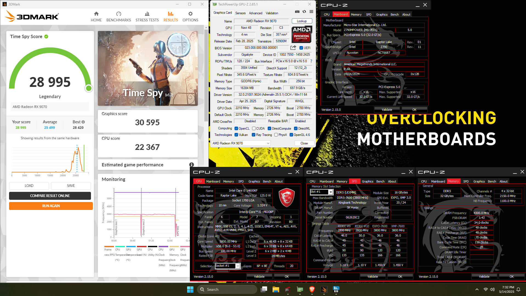Click COMPARE RESULT ONLINE in 3DMark

[x=50, y=196]
